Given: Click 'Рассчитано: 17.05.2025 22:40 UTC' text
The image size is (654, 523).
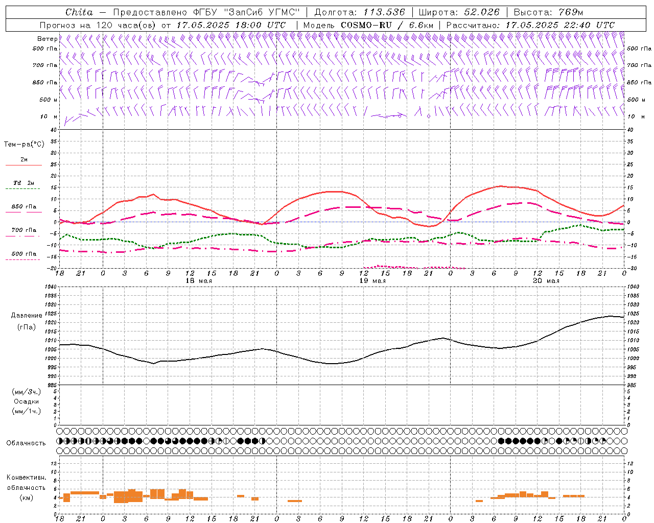Looking at the screenshot, I should coord(530,25).
